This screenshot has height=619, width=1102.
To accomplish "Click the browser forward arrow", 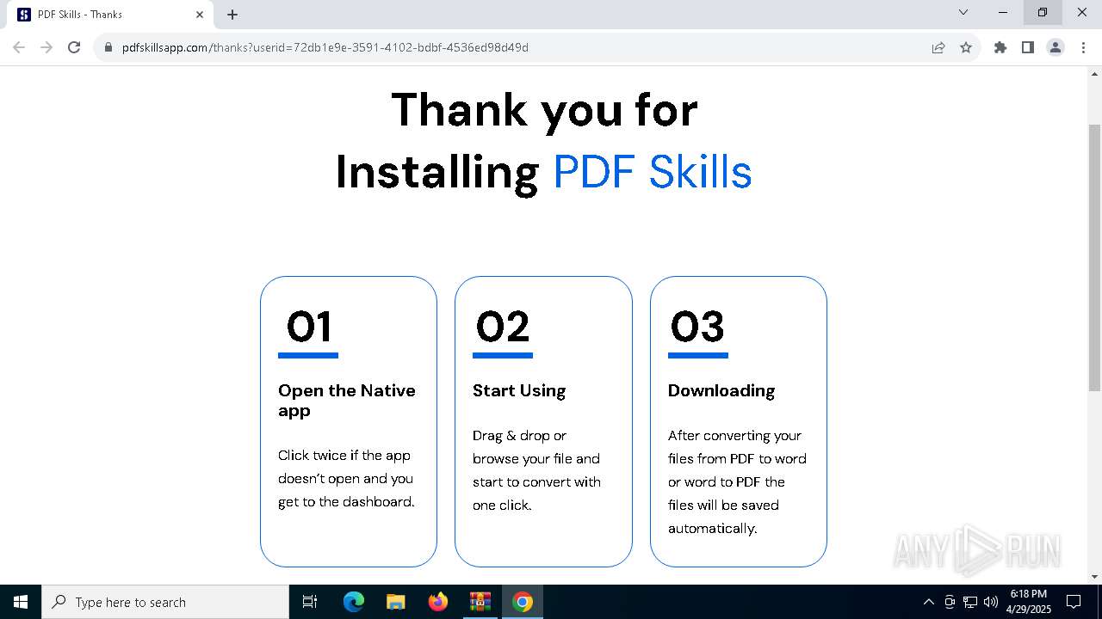I will [x=46, y=47].
